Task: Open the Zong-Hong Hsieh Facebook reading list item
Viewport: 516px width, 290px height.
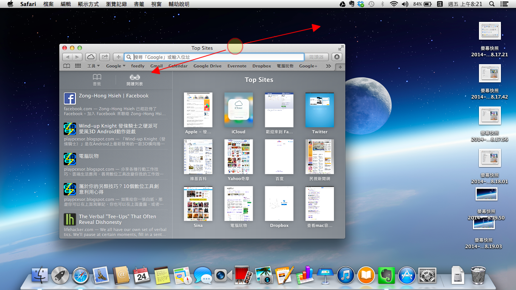Action: 116,104
